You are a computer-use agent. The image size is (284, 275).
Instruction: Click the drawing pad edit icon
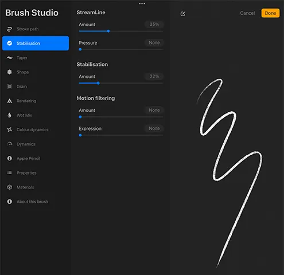(x=183, y=14)
